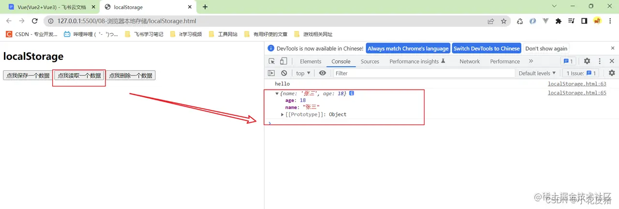
Task: Click the address bar URL
Action: pos(127,21)
